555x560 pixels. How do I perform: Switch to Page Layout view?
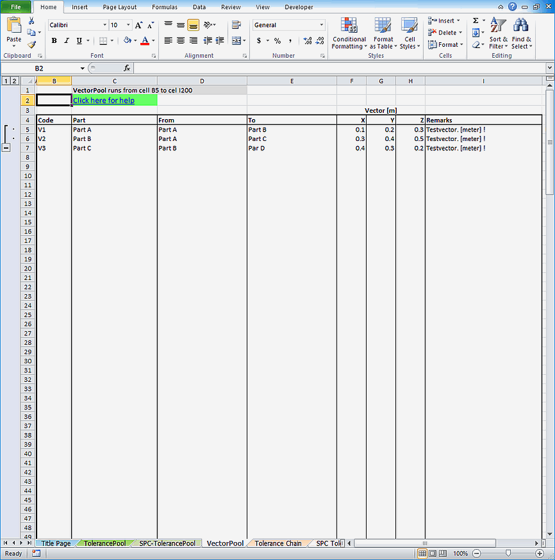pos(433,554)
